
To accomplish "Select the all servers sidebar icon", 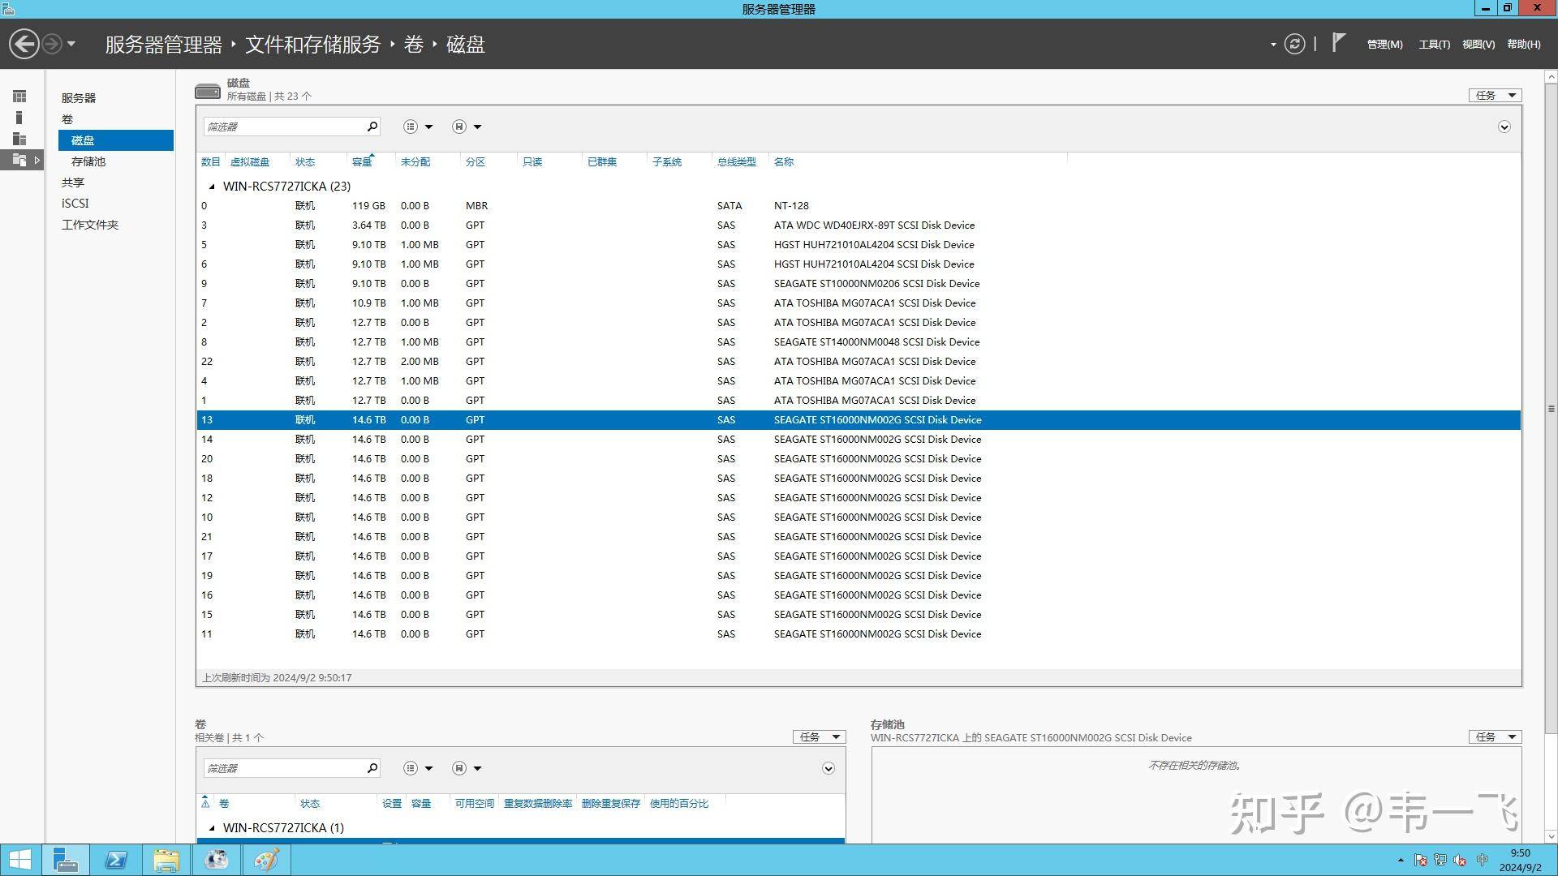I will click(x=19, y=139).
